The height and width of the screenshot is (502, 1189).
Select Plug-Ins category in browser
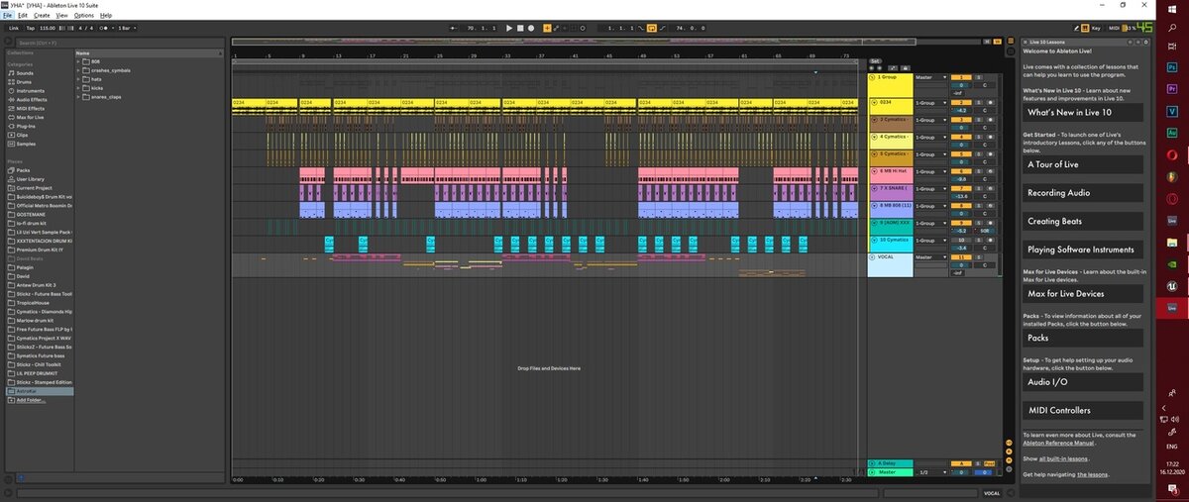[x=26, y=127]
